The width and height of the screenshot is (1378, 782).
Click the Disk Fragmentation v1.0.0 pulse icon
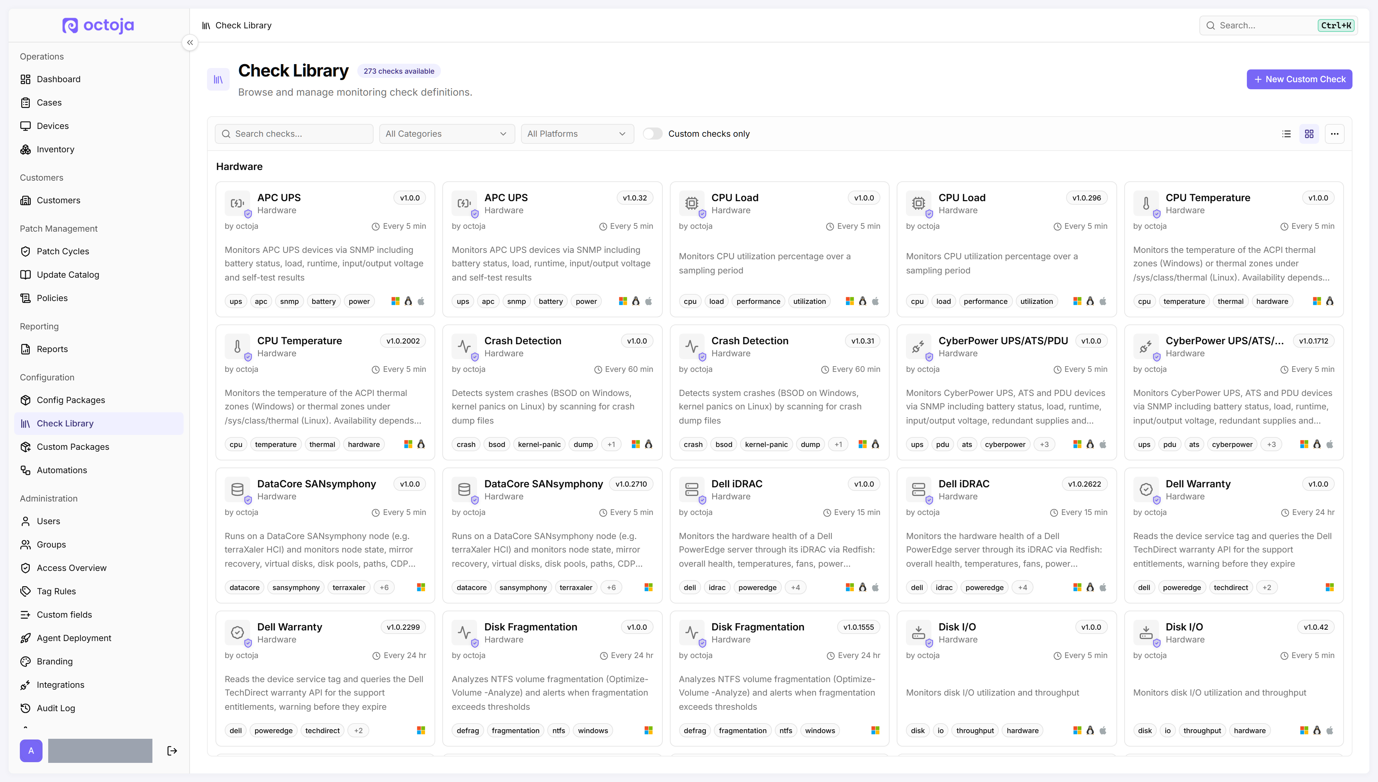[464, 633]
